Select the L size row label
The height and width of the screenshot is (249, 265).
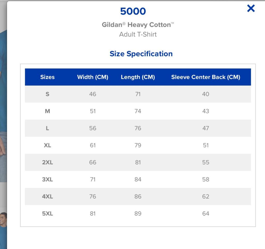(48, 128)
